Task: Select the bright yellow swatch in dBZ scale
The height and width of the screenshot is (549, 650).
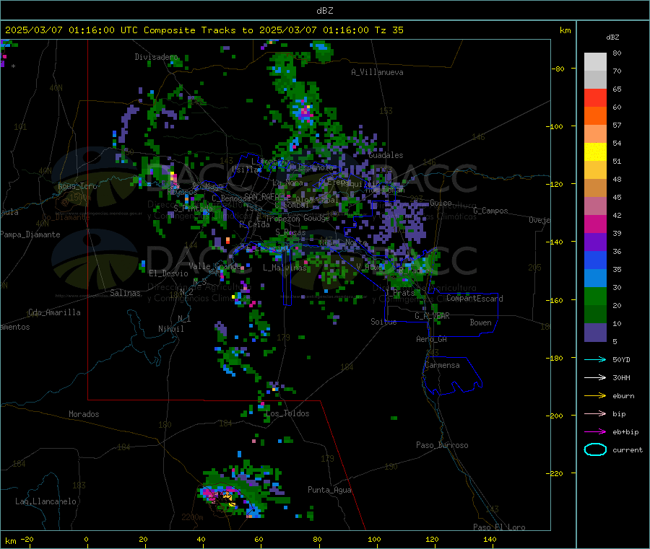Action: pyautogui.click(x=595, y=152)
